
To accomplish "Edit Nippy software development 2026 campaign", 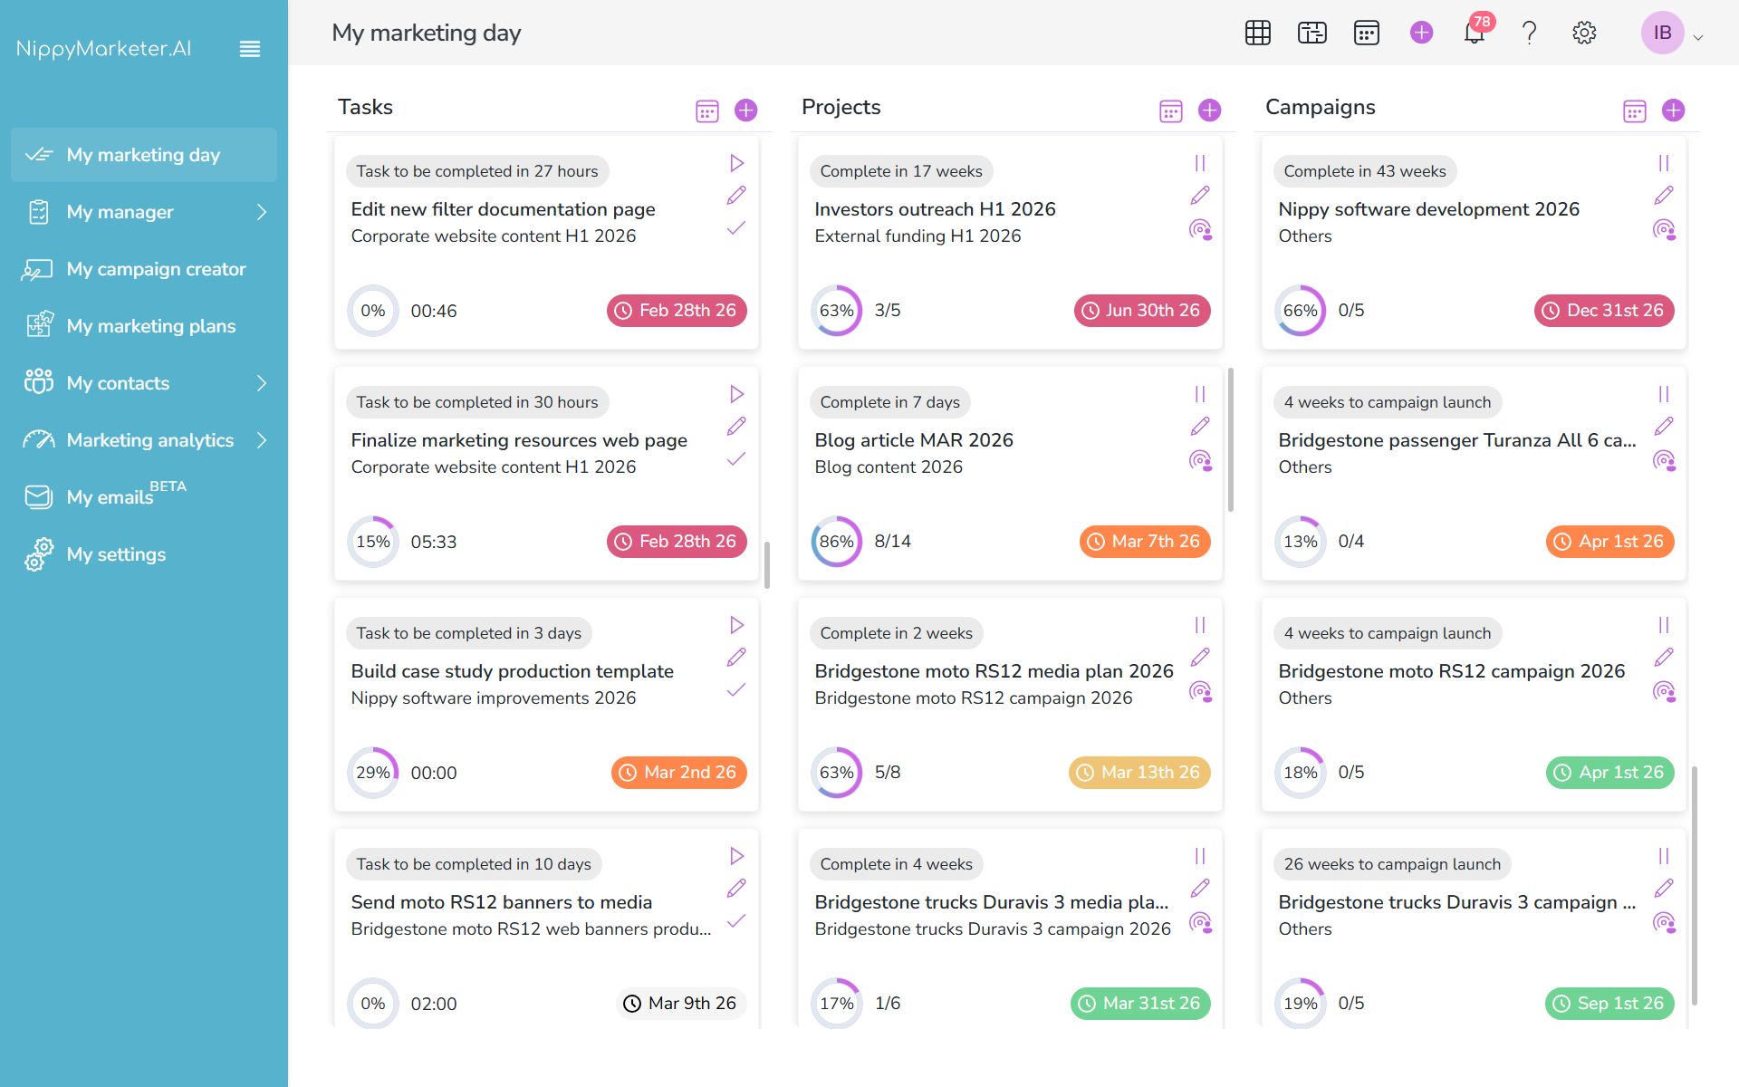I will point(1664,195).
